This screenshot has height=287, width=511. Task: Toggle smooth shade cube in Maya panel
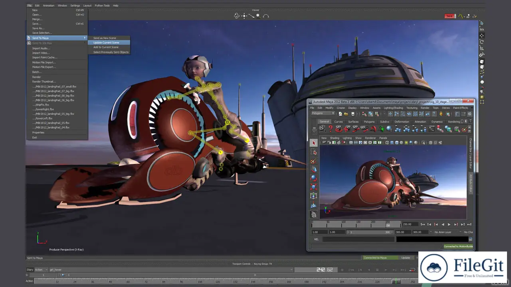coord(392,142)
